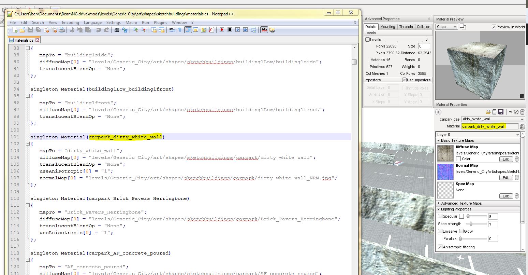This screenshot has width=528, height=275.
Task: Enable the Levels checkbox
Action: point(367,40)
